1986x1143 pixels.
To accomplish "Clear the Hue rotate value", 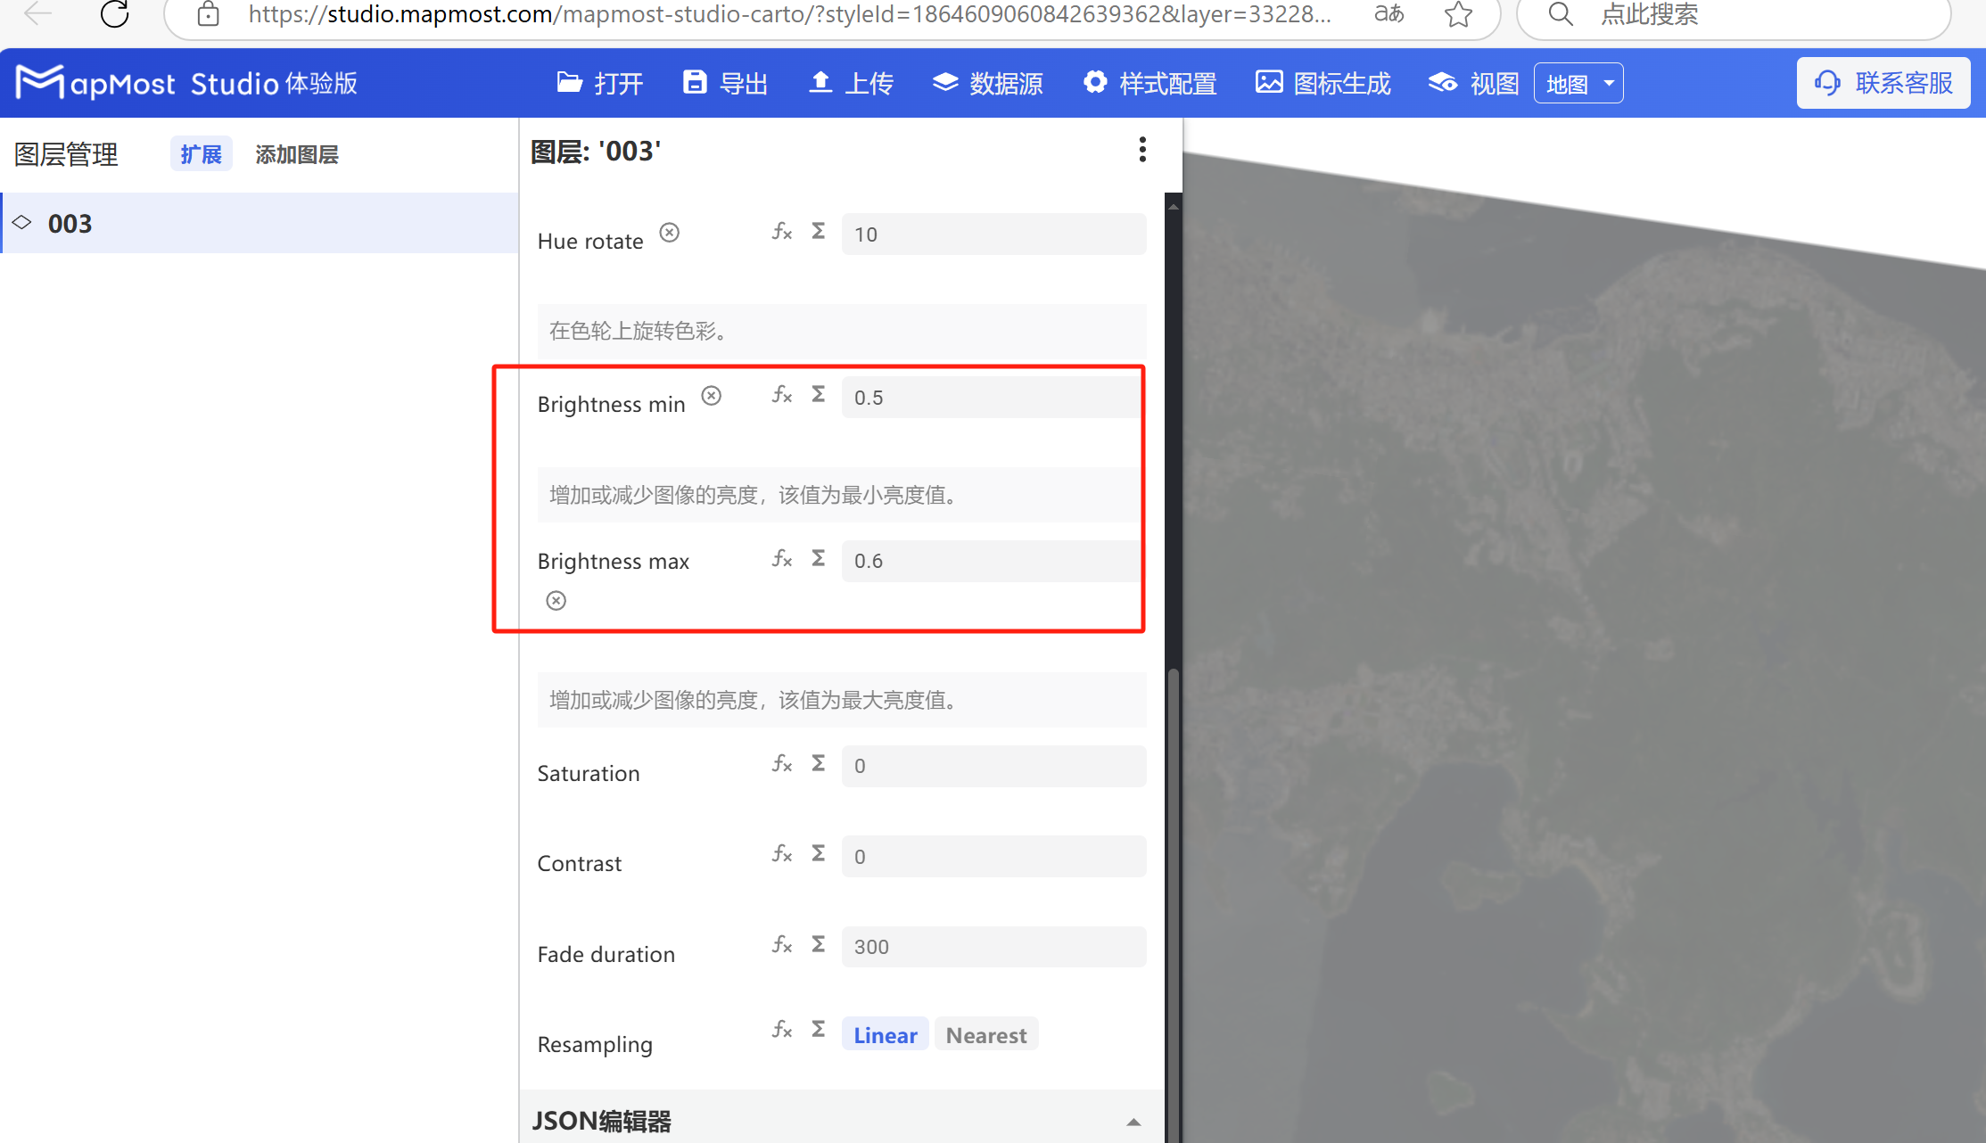I will (669, 232).
